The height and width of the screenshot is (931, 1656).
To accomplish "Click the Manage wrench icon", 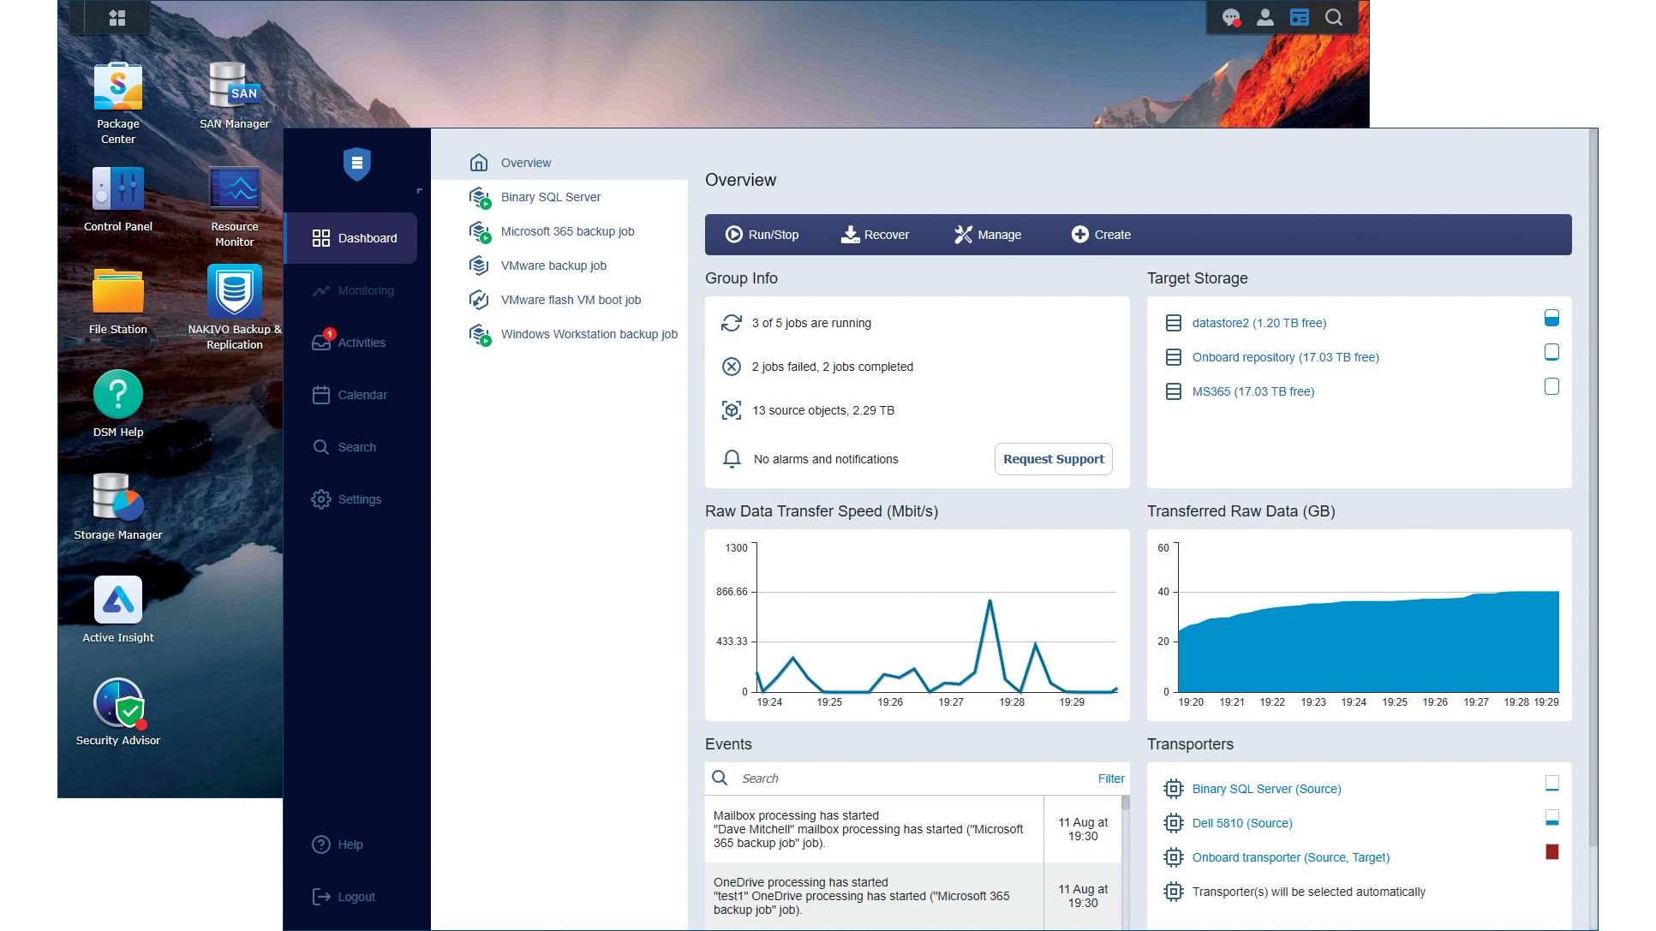I will tap(964, 235).
